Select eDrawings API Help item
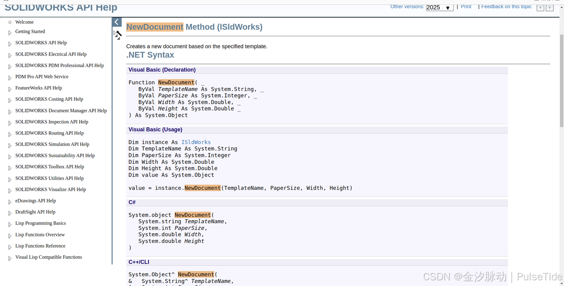The width and height of the screenshot is (564, 286). pyautogui.click(x=36, y=201)
